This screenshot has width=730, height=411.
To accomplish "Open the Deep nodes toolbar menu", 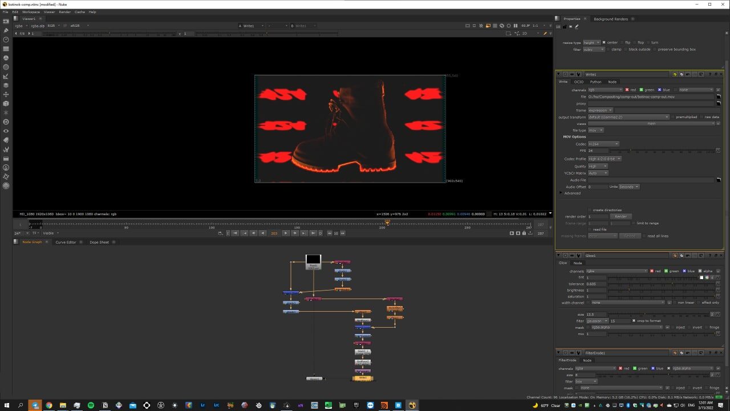I will coord(6,122).
